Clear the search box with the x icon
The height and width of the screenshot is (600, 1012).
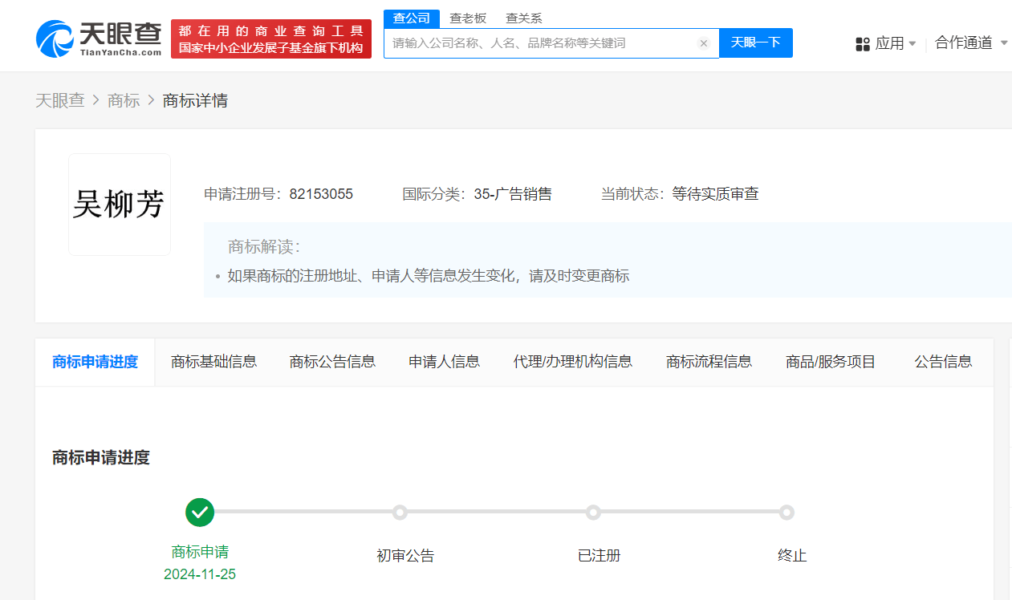tap(704, 43)
